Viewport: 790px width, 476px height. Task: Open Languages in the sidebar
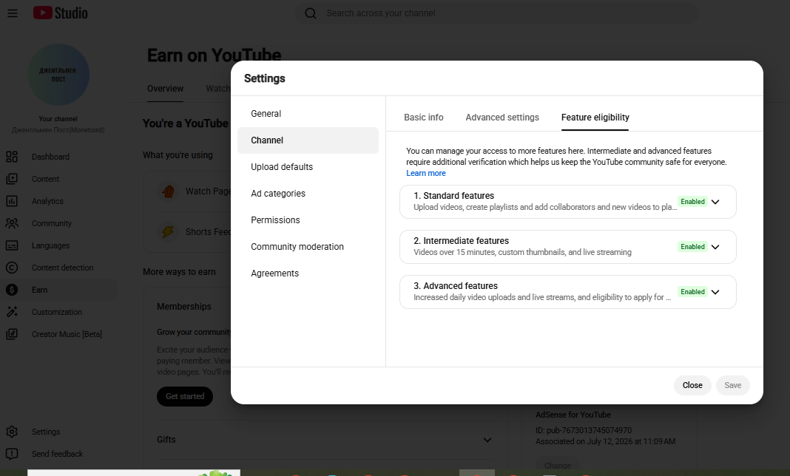[59, 245]
